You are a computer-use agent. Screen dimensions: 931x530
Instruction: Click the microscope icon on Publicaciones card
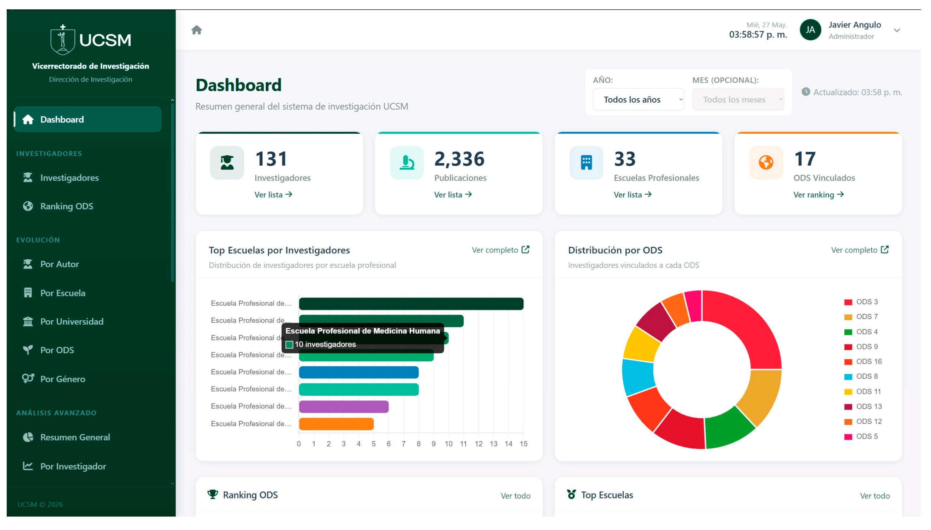[x=407, y=162]
